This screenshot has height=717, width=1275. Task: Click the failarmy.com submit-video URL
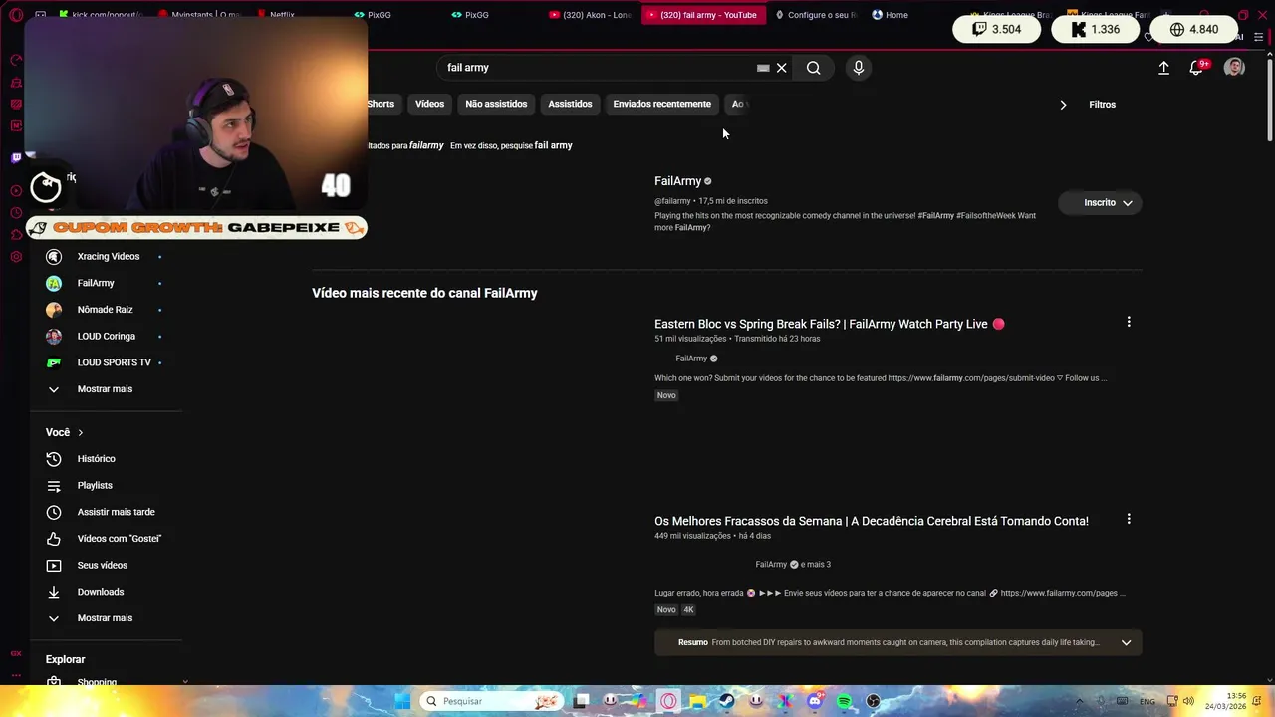tap(971, 378)
